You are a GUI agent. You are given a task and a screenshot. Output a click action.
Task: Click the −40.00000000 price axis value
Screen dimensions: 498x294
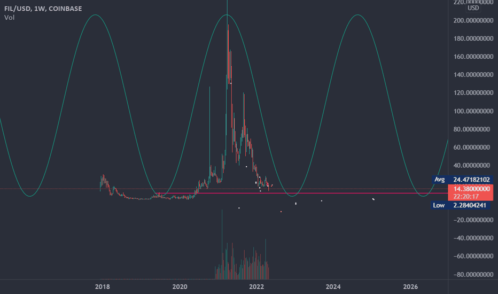473,238
